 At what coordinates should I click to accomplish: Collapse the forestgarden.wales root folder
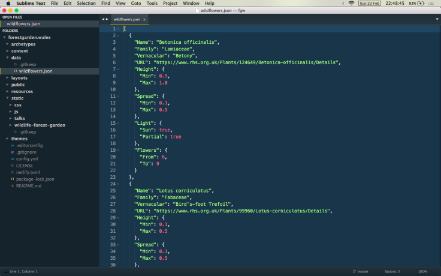pos(4,37)
